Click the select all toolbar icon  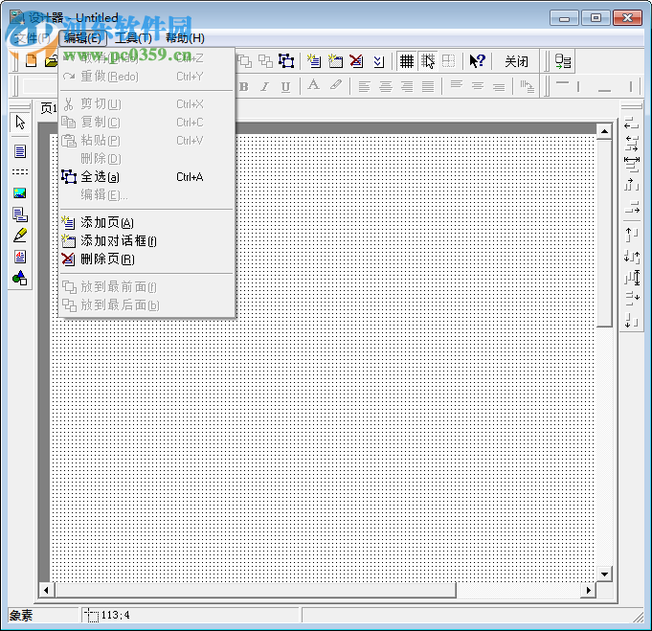point(286,61)
